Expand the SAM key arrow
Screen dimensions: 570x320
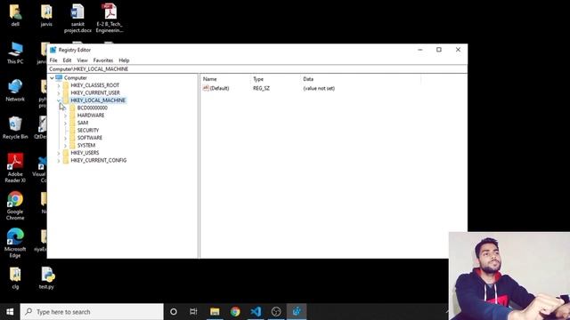(65, 124)
